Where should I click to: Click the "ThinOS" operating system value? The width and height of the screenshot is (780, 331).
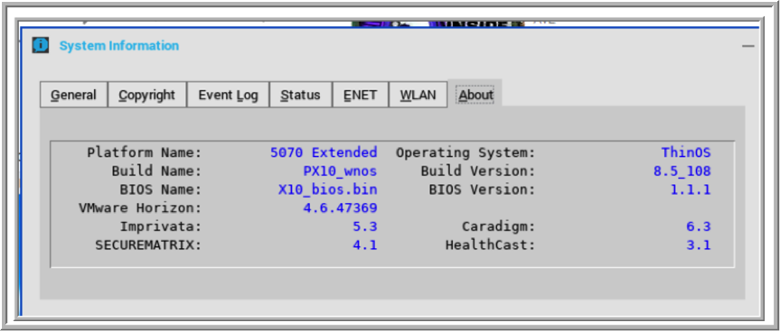(x=686, y=152)
